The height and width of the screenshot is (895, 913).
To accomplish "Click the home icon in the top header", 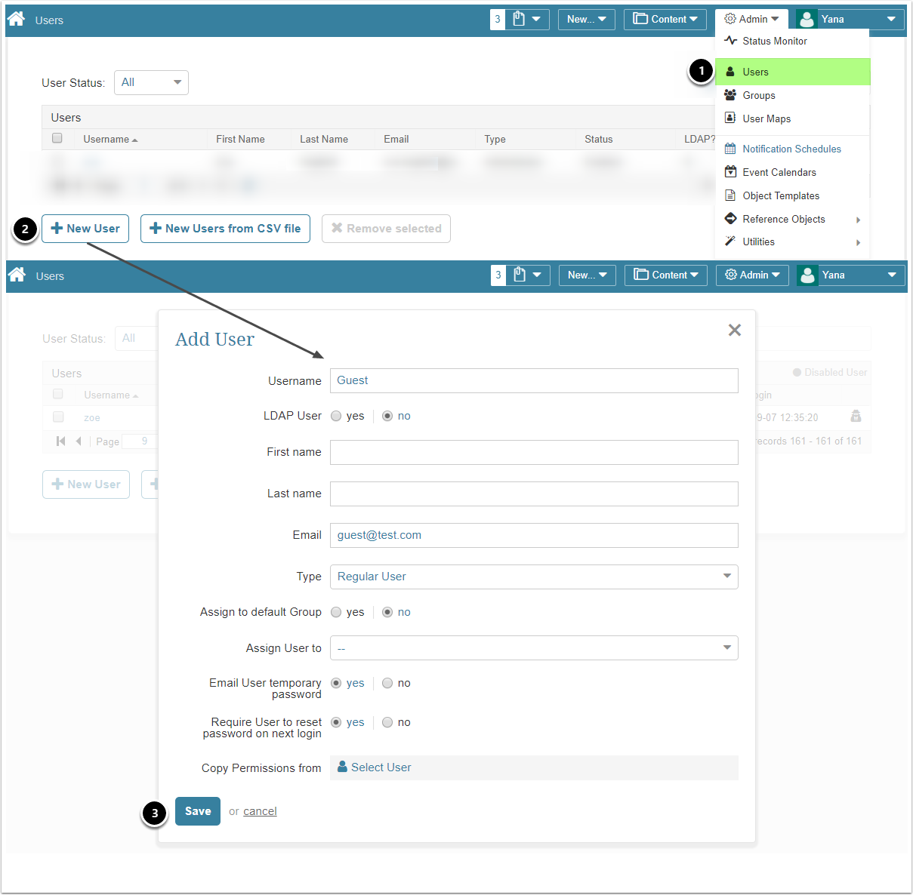I will (x=16, y=19).
